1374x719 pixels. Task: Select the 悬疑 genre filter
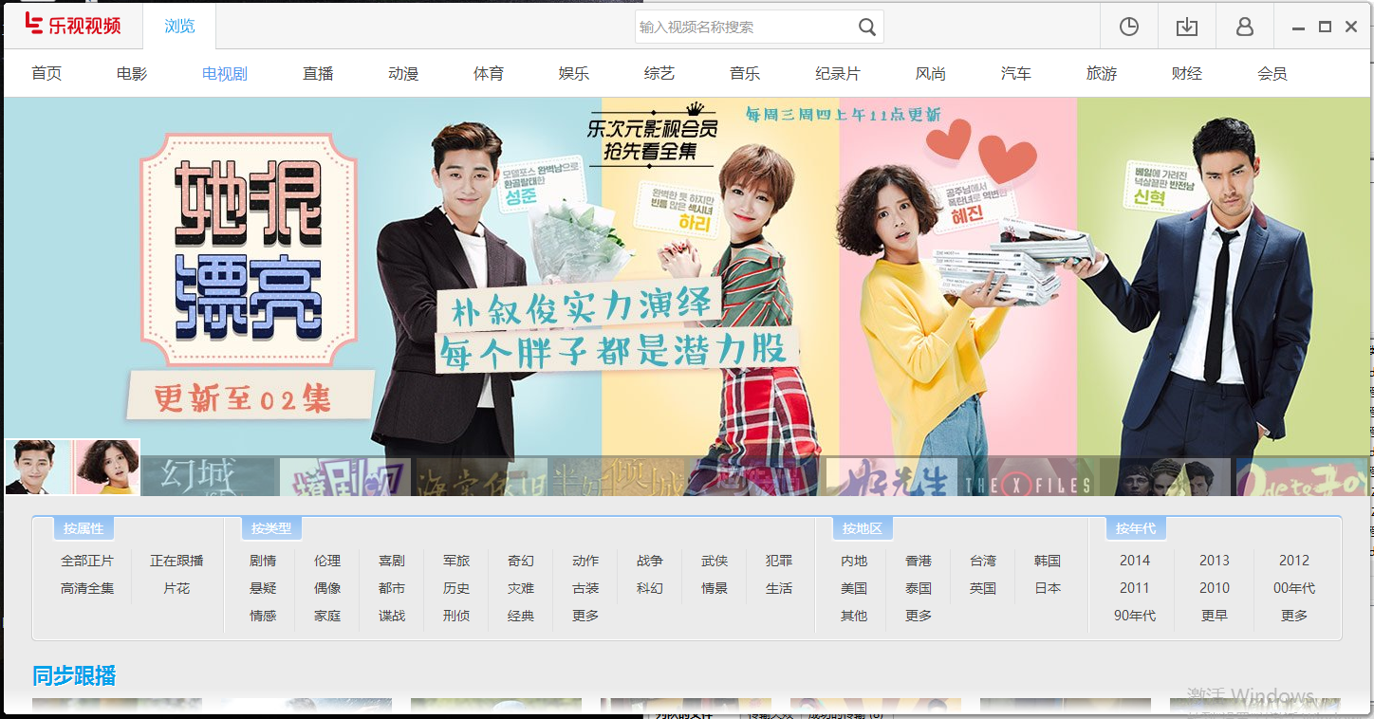[263, 588]
